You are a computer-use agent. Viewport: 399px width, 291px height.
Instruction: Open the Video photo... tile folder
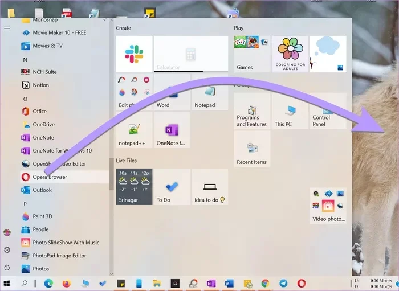[x=328, y=206]
